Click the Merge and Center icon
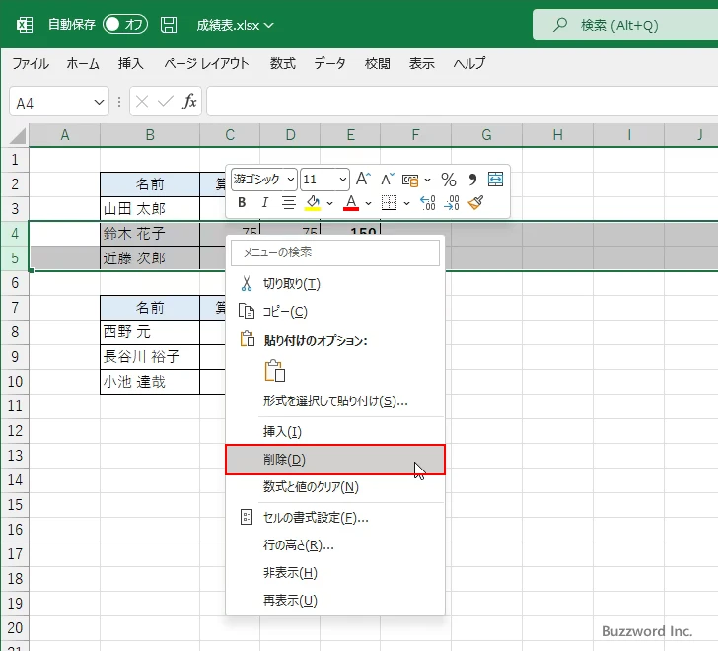The height and width of the screenshot is (651, 718). tap(495, 179)
